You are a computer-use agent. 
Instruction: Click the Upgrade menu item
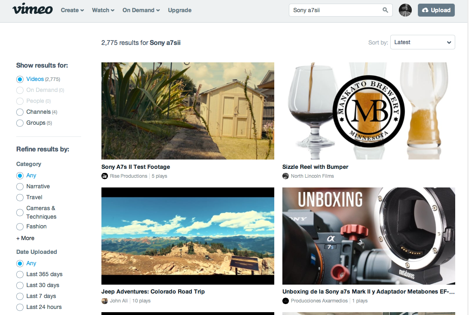(179, 10)
